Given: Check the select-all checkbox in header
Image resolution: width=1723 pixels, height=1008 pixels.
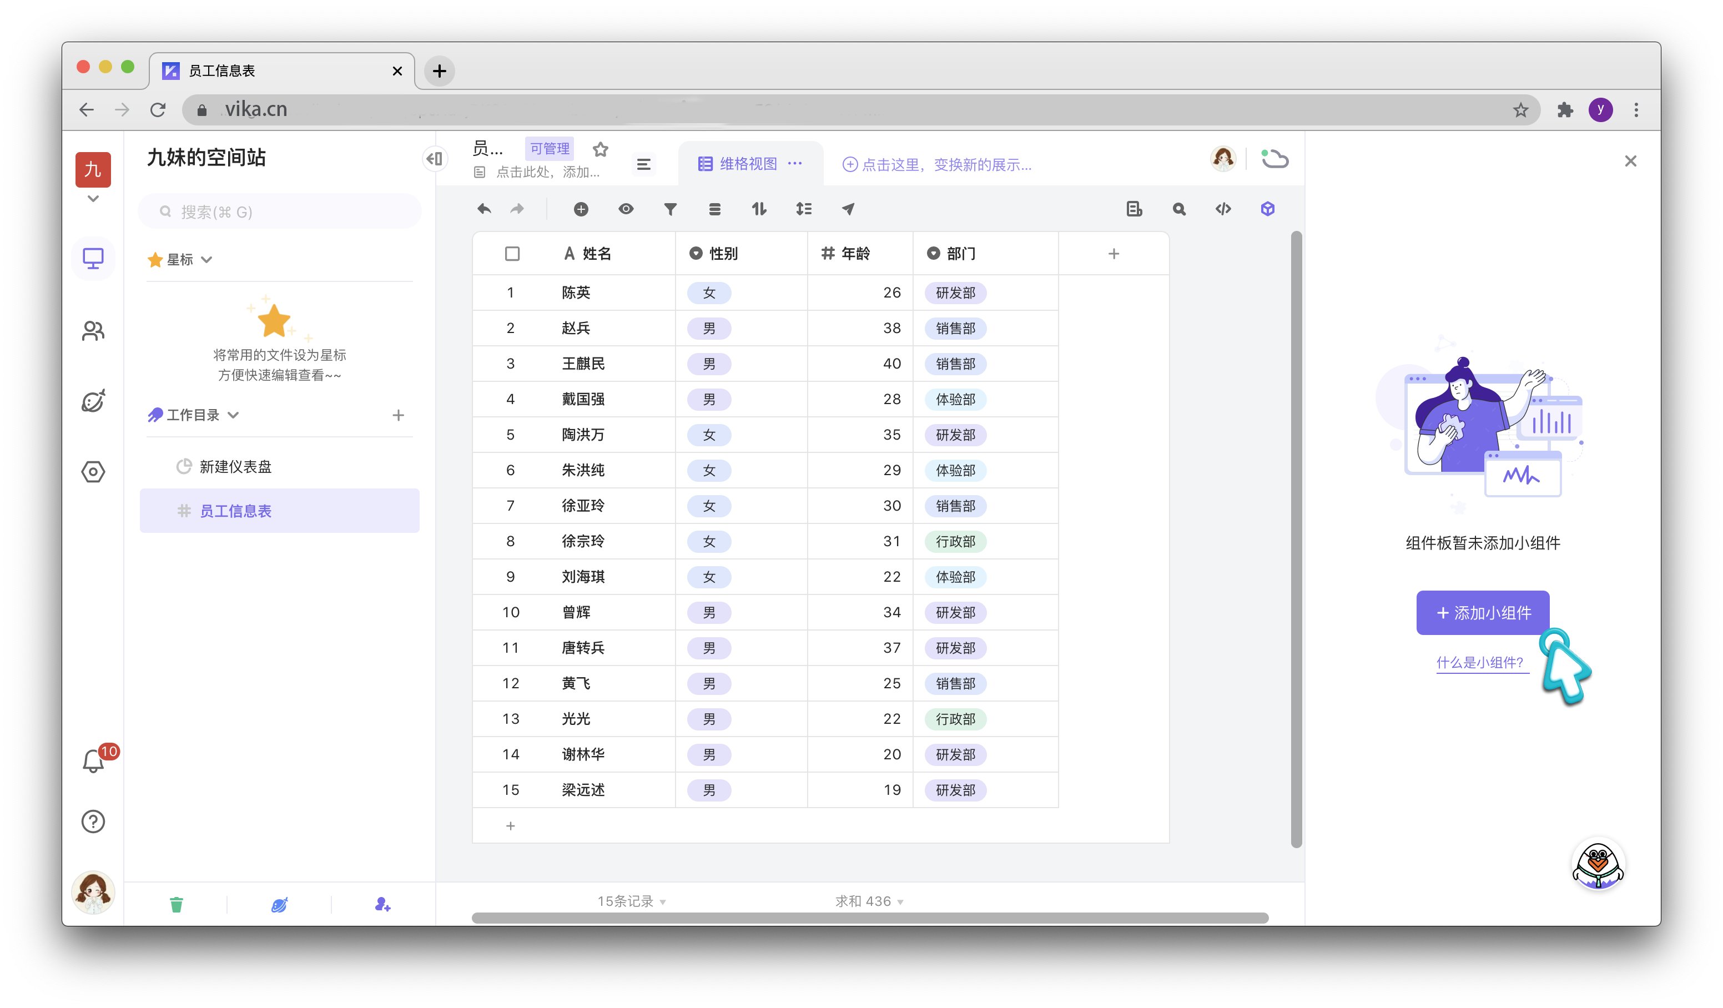Looking at the screenshot, I should (x=512, y=254).
